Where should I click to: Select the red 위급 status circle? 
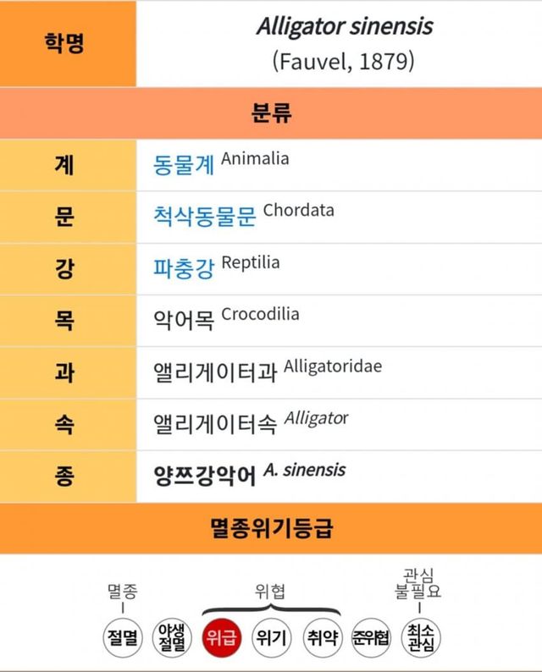223,638
